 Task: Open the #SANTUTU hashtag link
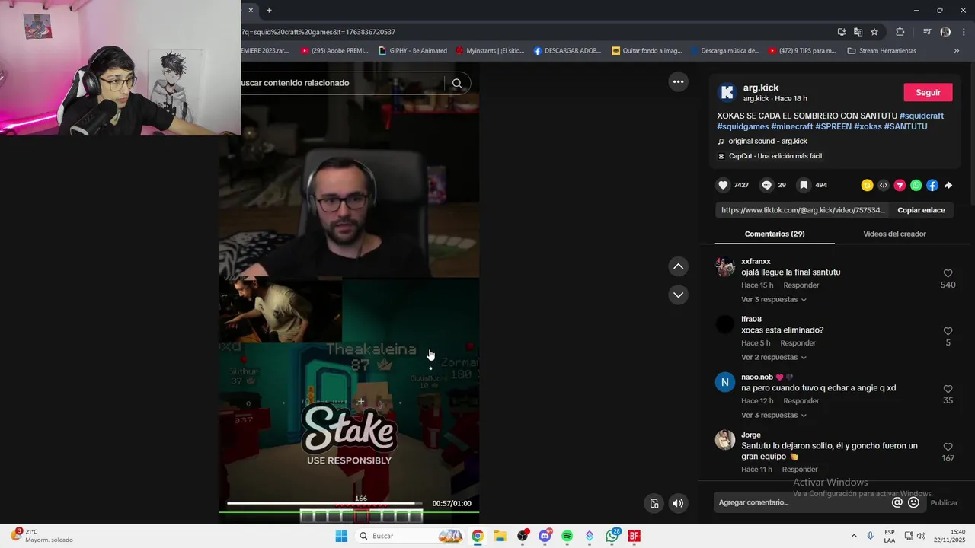click(x=906, y=126)
